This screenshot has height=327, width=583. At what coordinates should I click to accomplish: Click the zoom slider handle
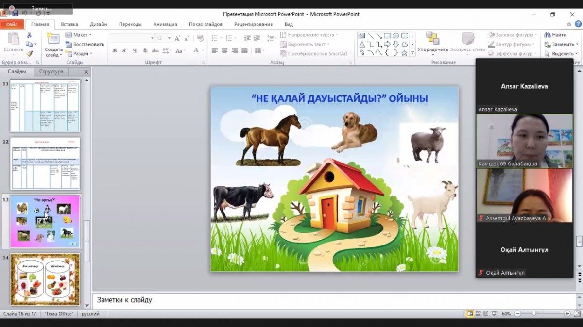[x=534, y=314]
